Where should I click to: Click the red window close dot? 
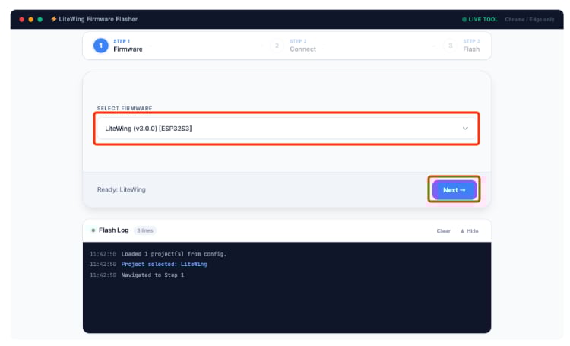point(21,19)
